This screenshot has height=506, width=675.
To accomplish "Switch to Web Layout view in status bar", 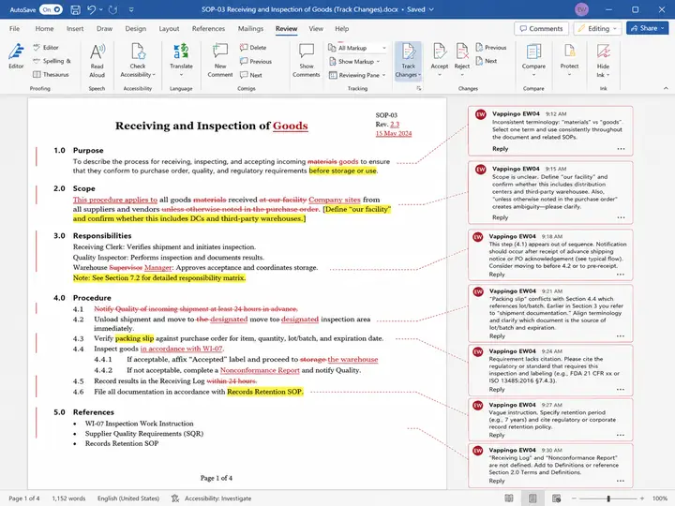I will 556,499.
